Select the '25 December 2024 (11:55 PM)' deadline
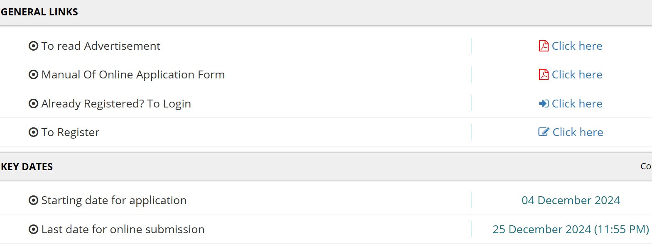Screen dimensions: 652x244 coord(571,229)
